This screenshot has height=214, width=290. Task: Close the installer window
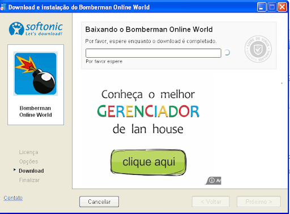[282, 7]
